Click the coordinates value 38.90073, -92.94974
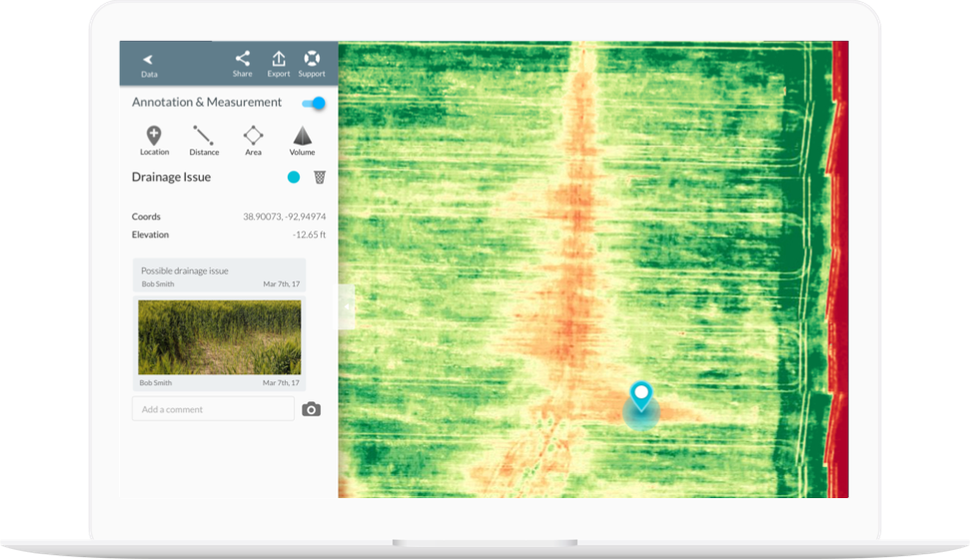970x559 pixels. [285, 217]
